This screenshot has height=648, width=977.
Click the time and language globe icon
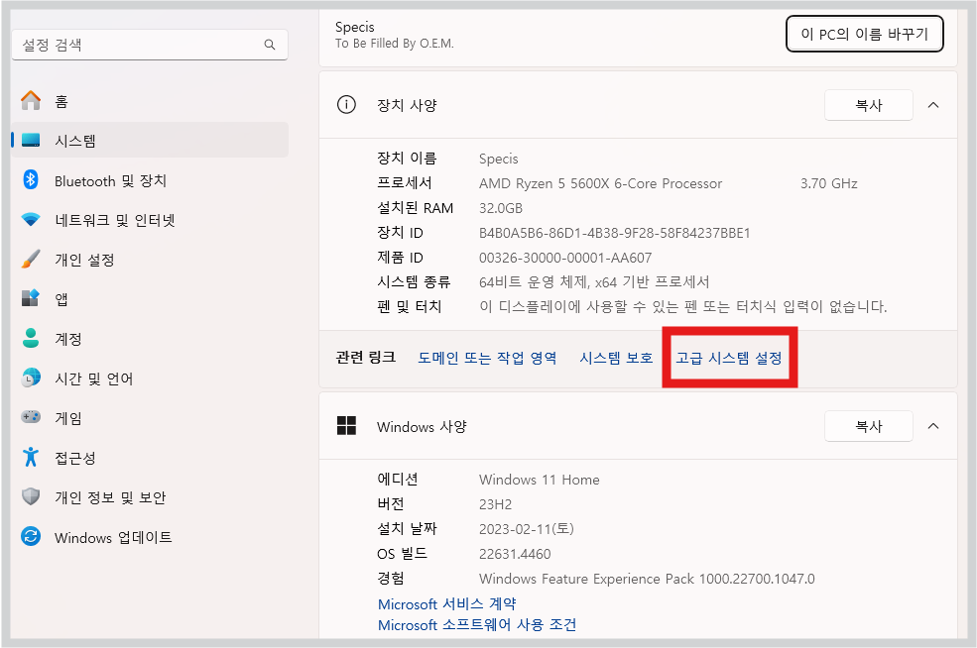tap(31, 378)
